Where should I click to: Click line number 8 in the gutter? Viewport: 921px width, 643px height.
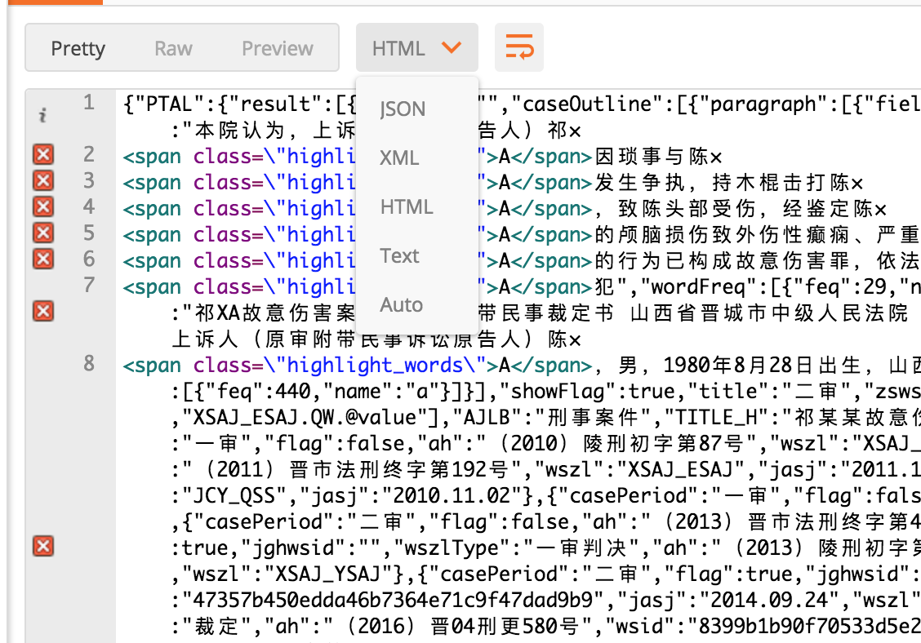point(88,365)
